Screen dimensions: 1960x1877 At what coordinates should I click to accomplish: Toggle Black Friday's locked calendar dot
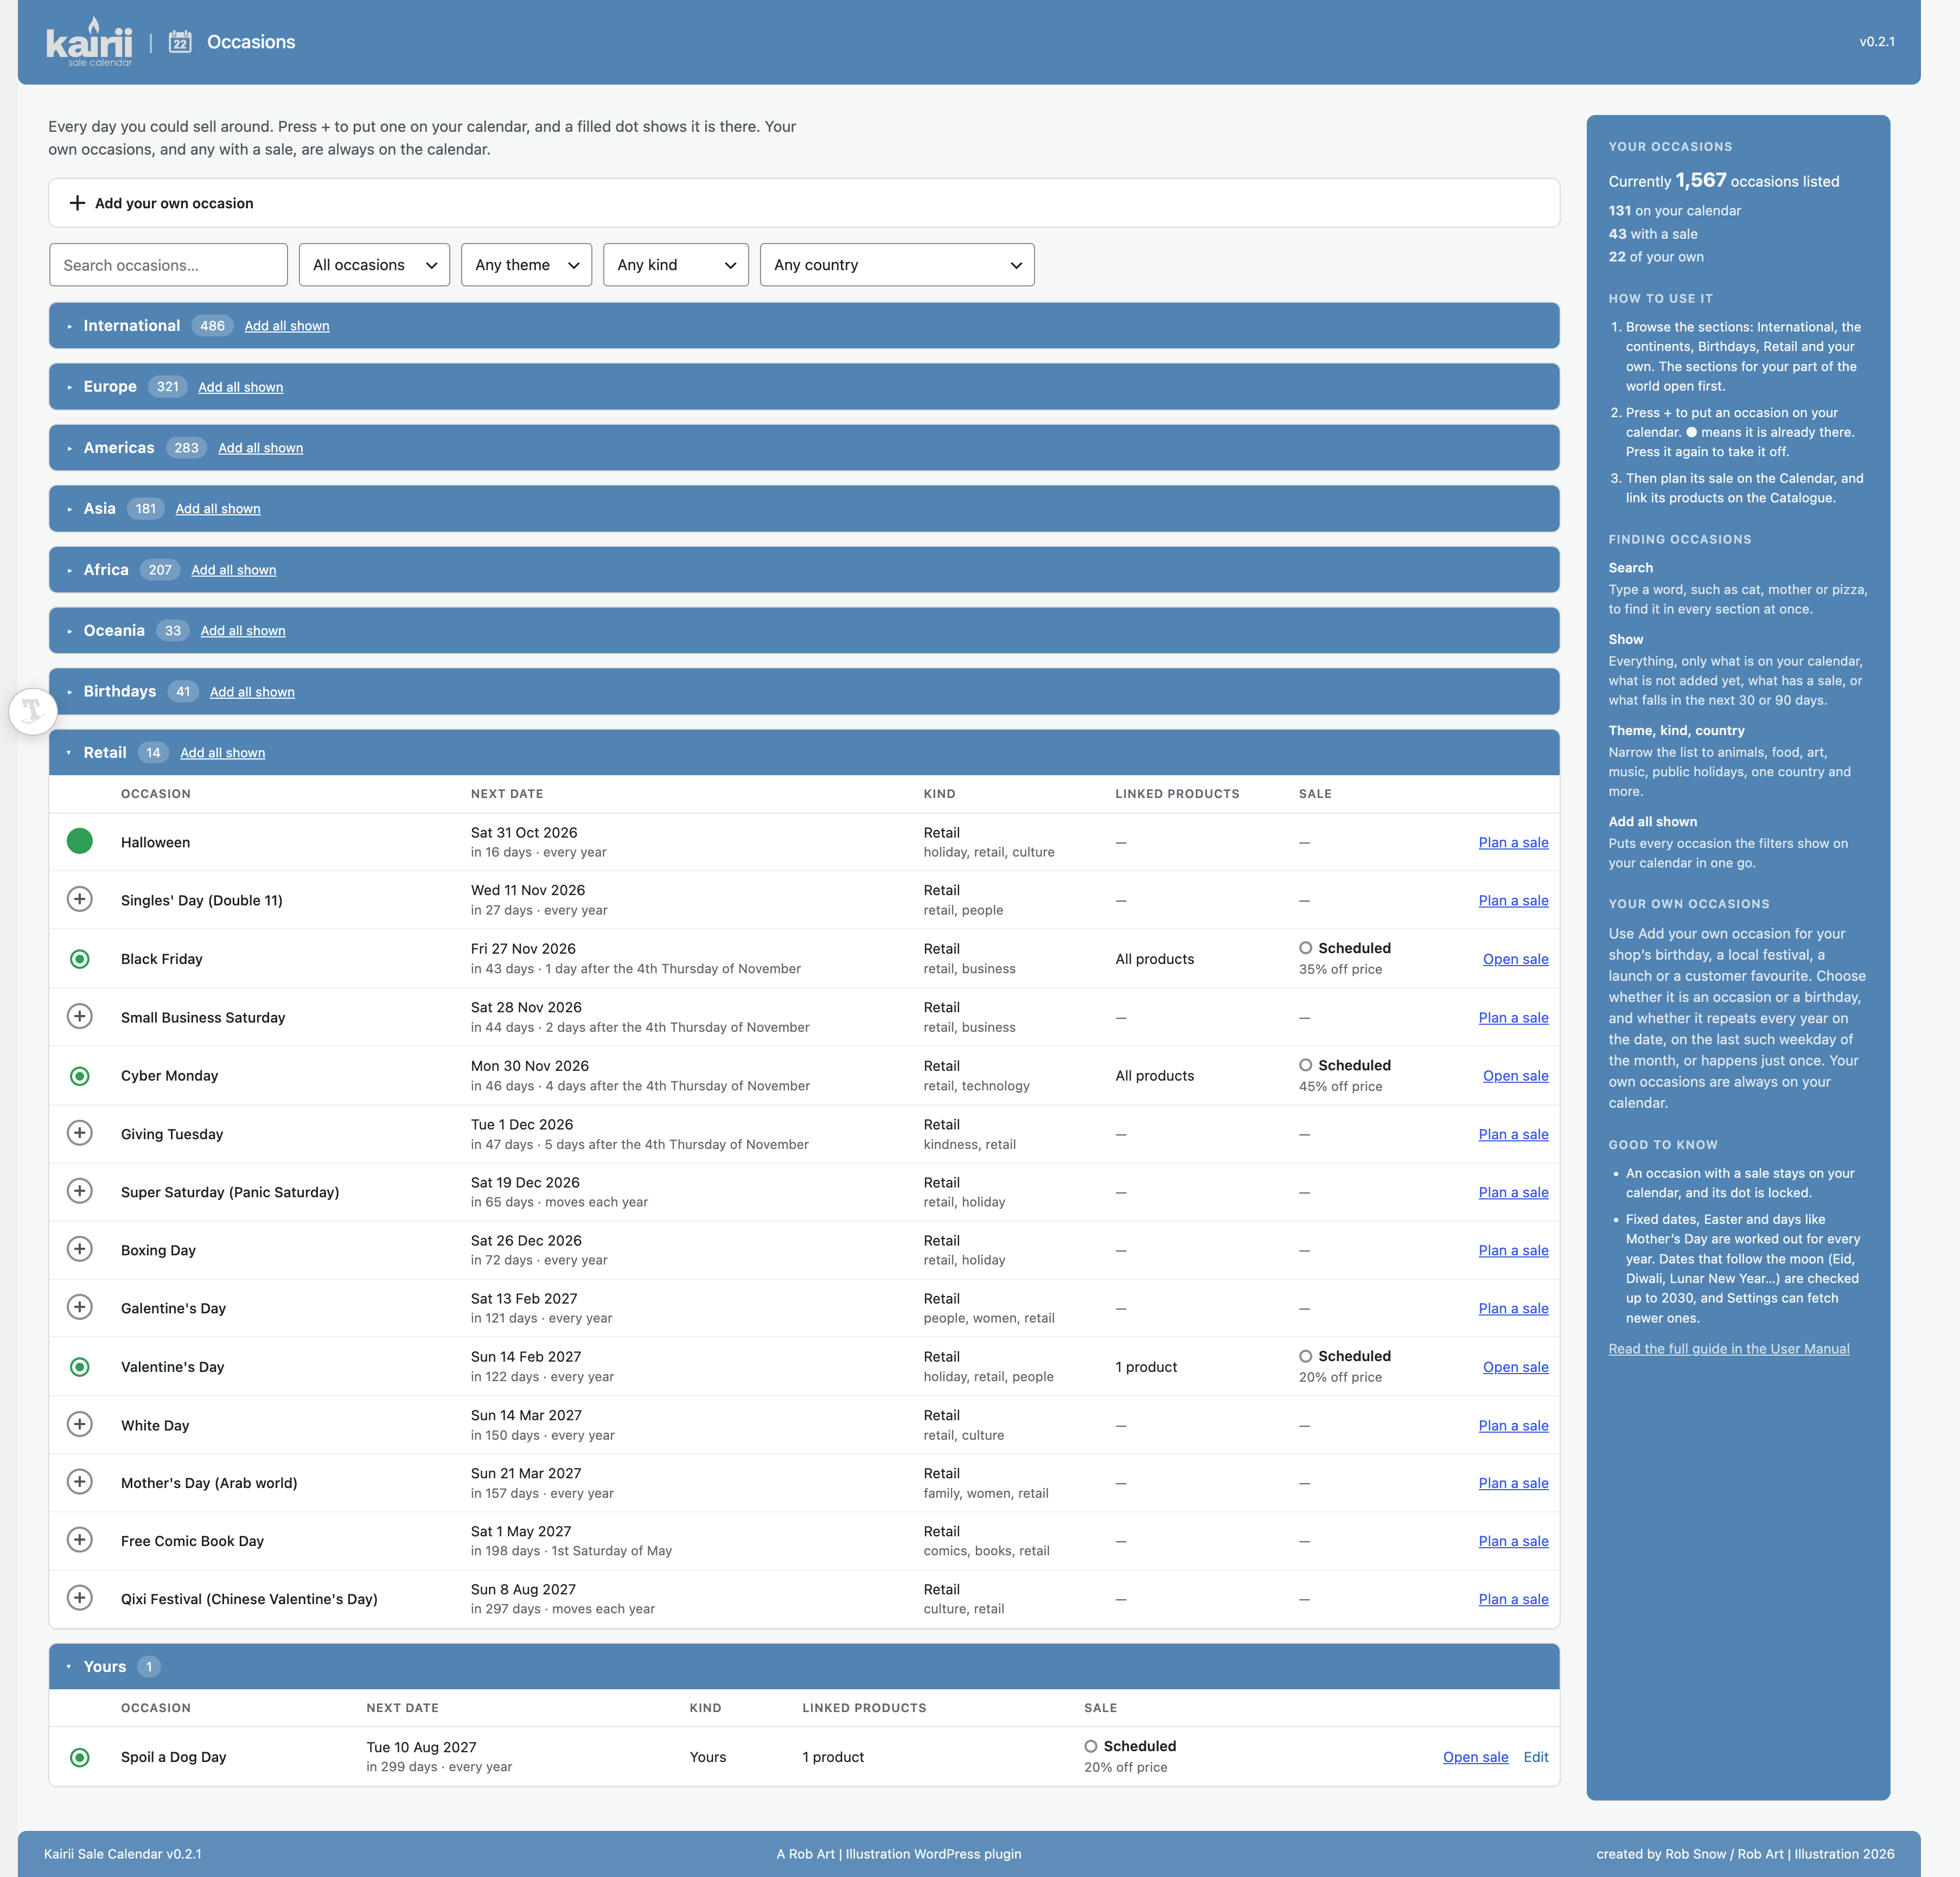pos(80,959)
